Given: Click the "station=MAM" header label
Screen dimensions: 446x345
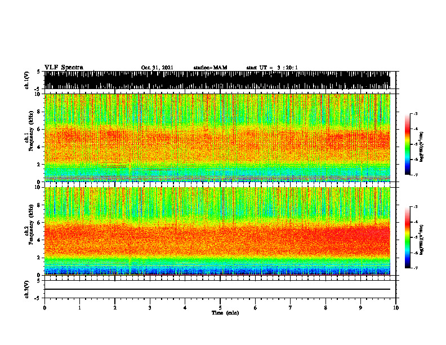Looking at the screenshot, I should click(211, 68).
